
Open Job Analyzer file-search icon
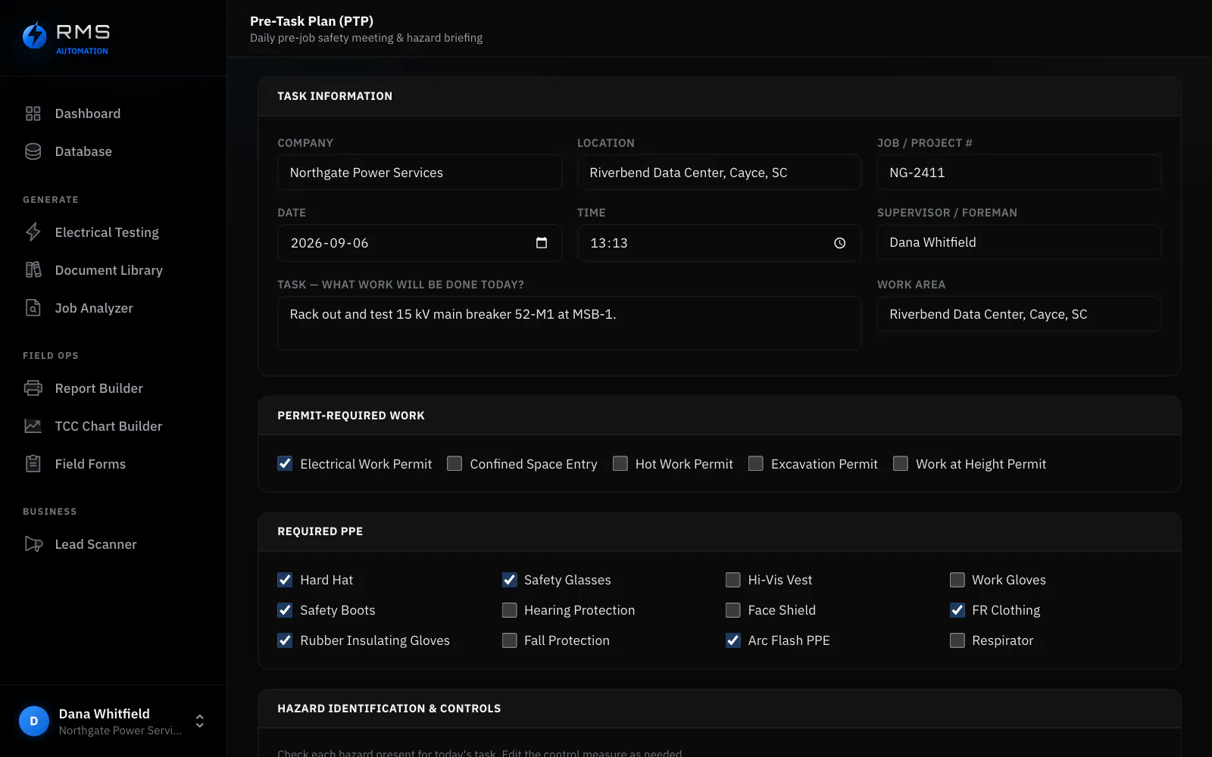pos(33,308)
